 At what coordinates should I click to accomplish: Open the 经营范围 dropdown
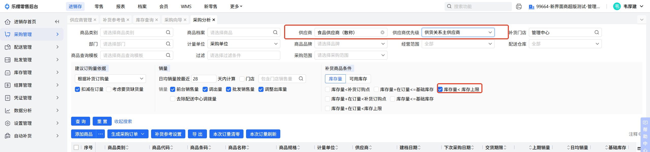pos(458,44)
